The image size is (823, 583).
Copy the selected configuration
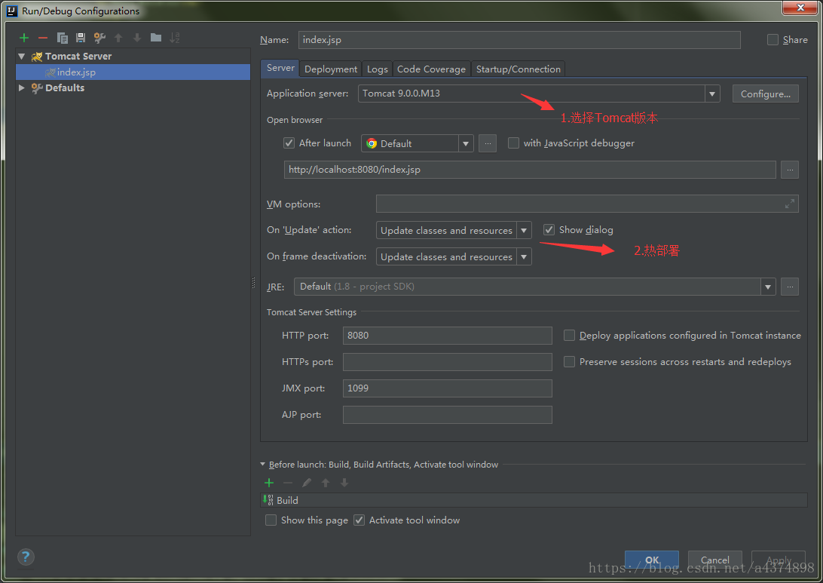62,38
